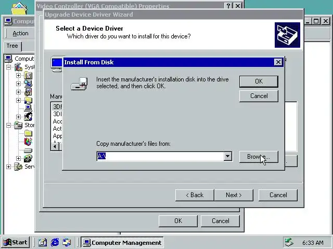Select the 'Act' manufacturer list entry
Screen dimensions: 333x249
point(57,129)
